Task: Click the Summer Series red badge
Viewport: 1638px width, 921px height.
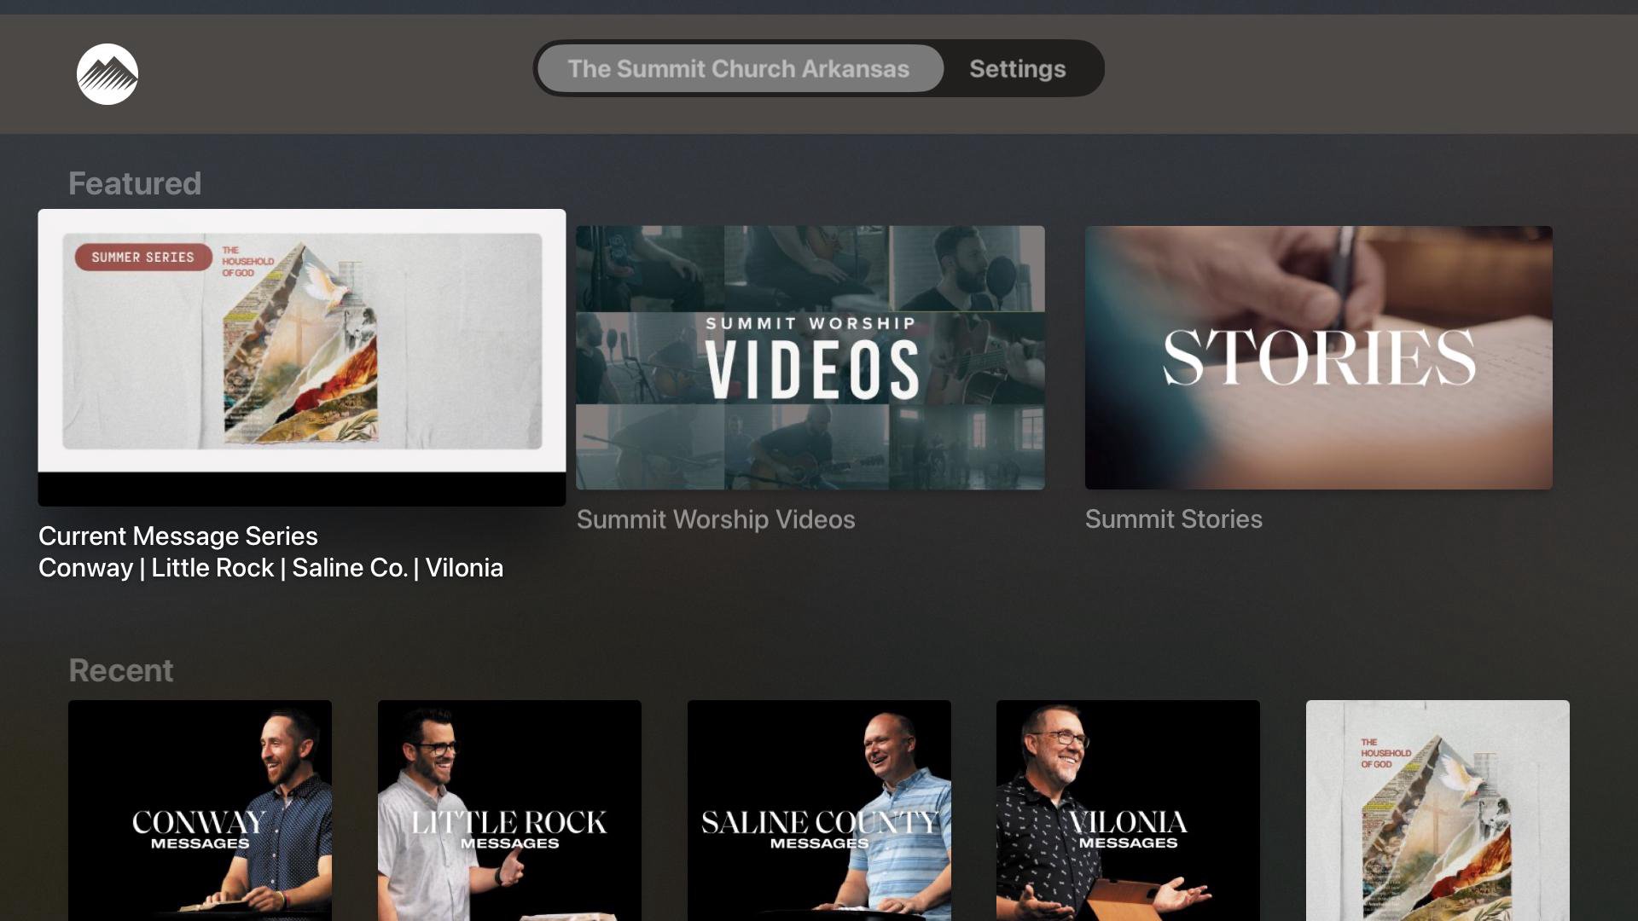Action: point(142,257)
